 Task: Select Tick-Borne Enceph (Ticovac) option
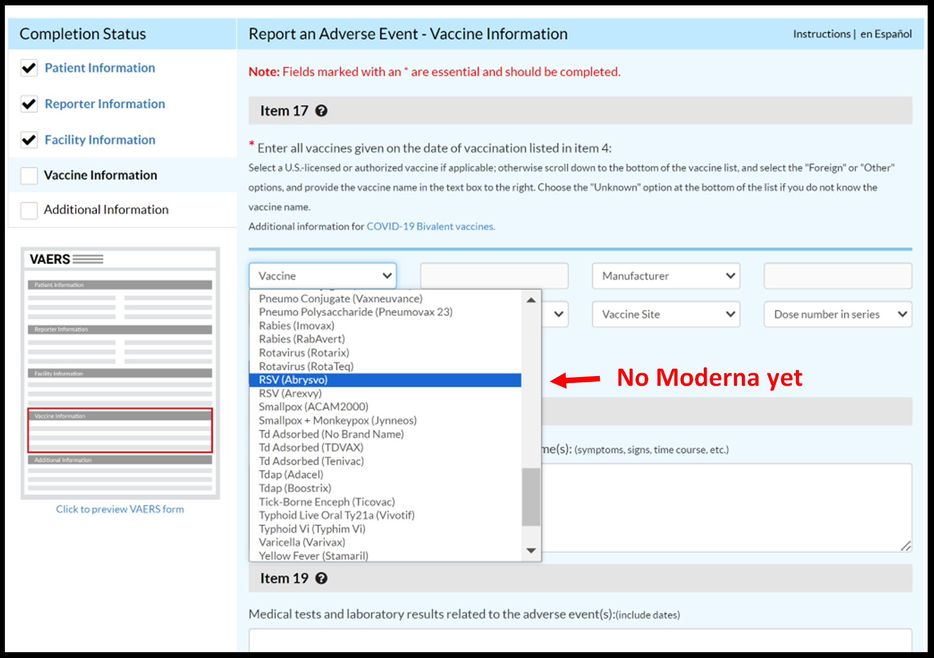385,502
